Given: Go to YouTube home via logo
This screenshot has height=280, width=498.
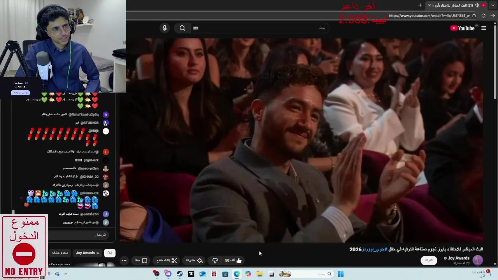Looking at the screenshot, I should pos(462,28).
